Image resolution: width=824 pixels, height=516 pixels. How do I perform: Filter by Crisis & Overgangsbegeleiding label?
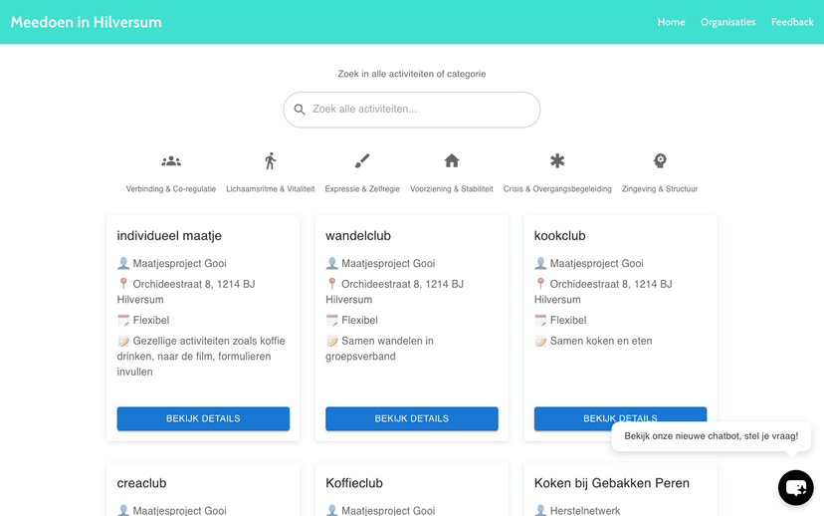[x=557, y=189]
